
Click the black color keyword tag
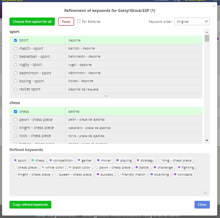(80, 167)
